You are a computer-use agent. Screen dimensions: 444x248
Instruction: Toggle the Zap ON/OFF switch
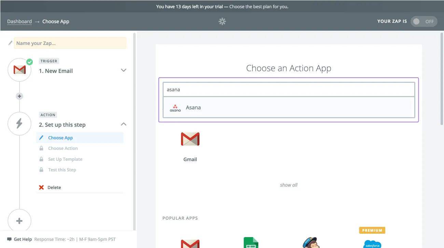(x=424, y=21)
